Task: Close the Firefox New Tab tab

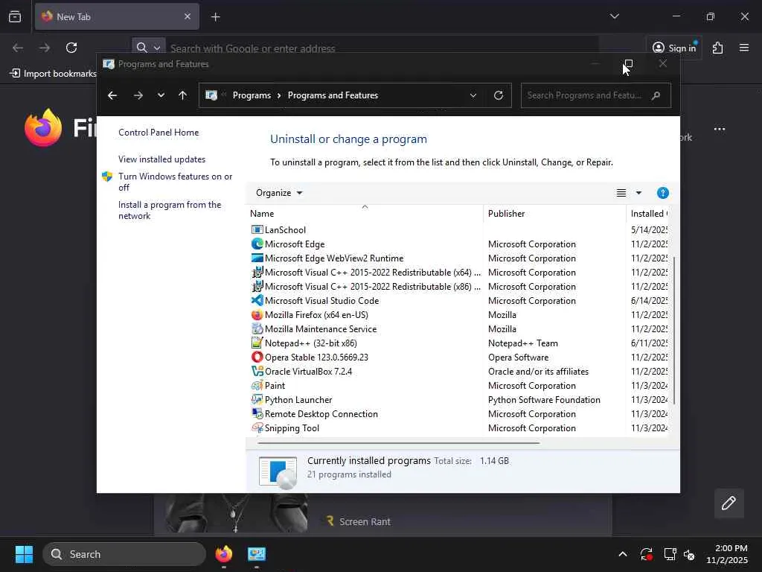Action: point(187,16)
